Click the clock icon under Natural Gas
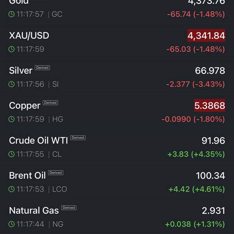Image resolution: width=234 pixels, height=234 pixels. 12,225
